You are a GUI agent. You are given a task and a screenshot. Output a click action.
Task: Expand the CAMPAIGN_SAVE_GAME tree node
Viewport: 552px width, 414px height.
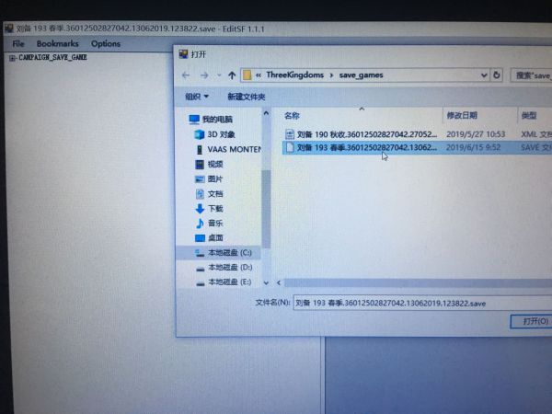tap(12, 58)
